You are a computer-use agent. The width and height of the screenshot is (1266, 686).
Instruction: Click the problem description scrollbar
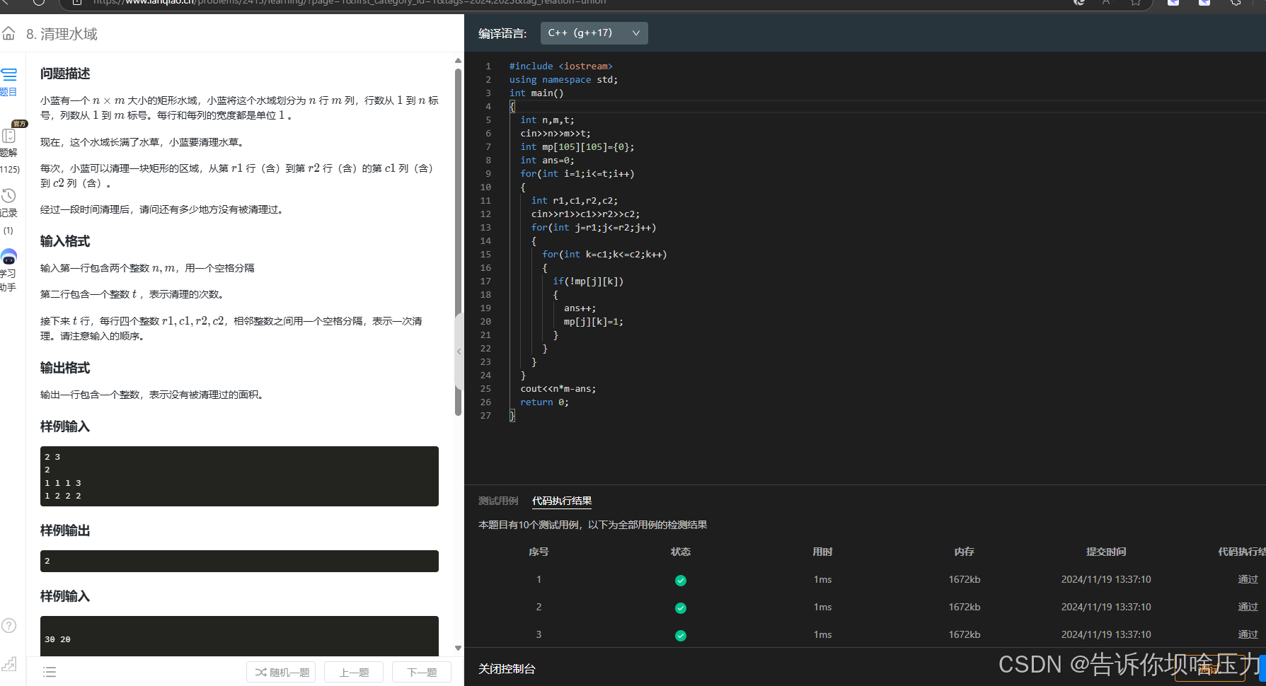[458, 242]
